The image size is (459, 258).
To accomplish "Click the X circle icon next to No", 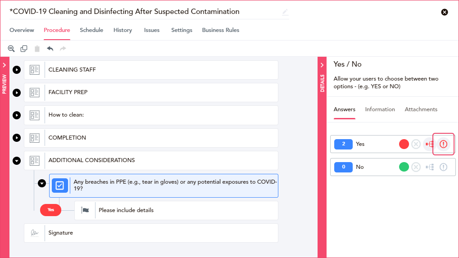I will coord(416,167).
